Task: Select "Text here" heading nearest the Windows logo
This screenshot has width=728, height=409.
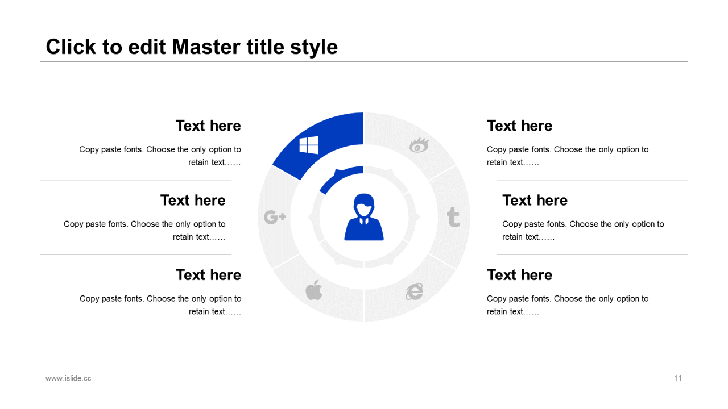Action: click(208, 126)
